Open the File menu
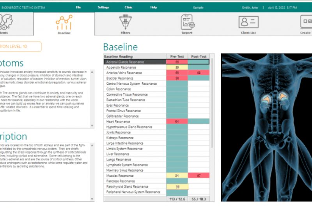This screenshot has height=208, width=312. pos(78,7)
